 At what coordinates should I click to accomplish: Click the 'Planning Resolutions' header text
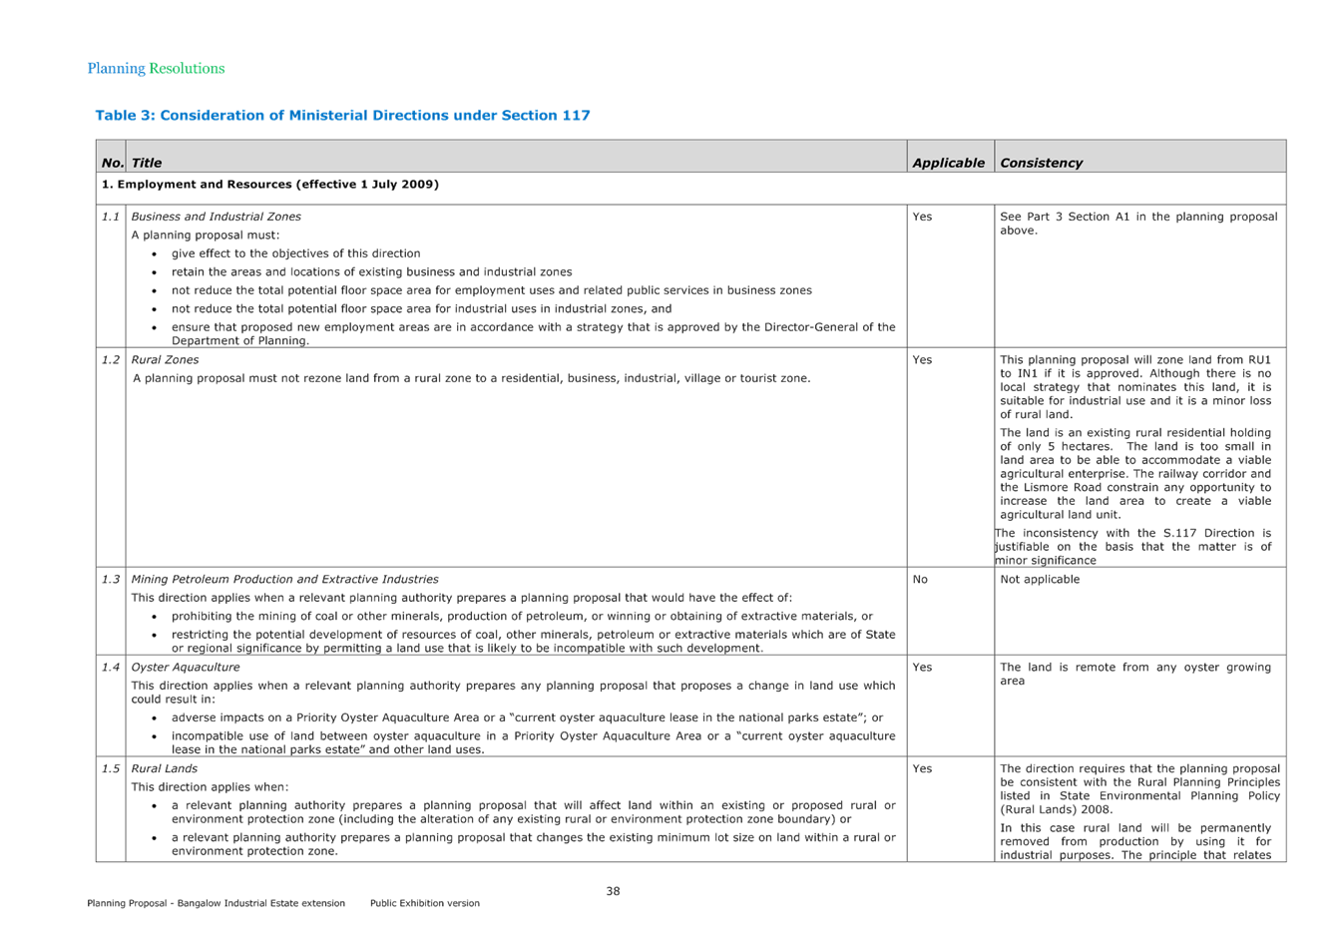156,69
